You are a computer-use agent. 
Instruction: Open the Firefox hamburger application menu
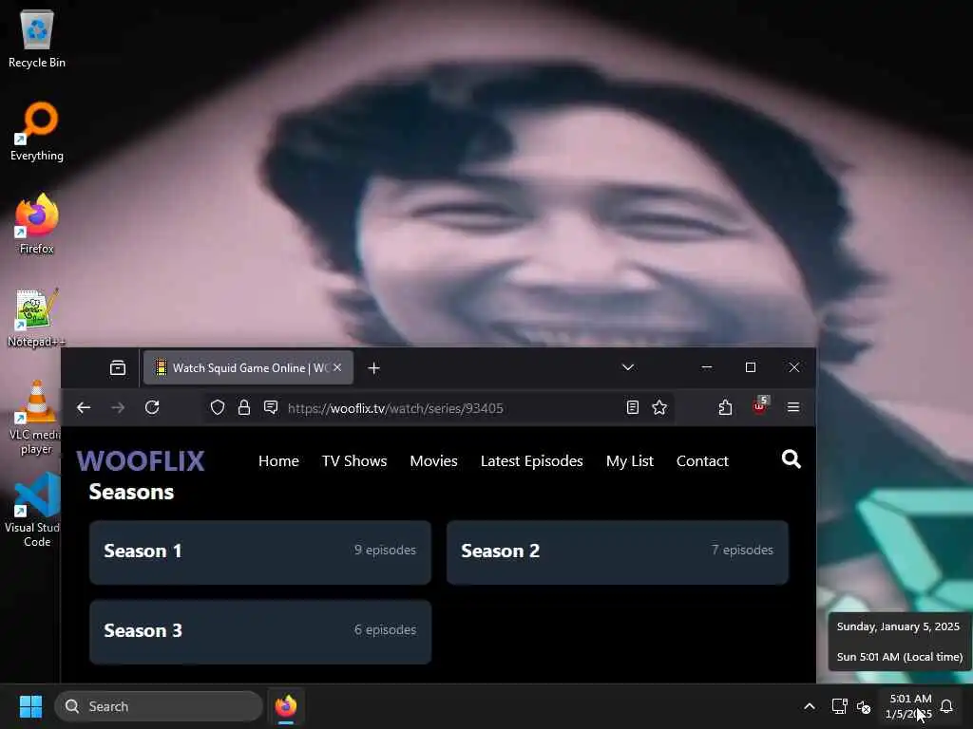click(793, 407)
